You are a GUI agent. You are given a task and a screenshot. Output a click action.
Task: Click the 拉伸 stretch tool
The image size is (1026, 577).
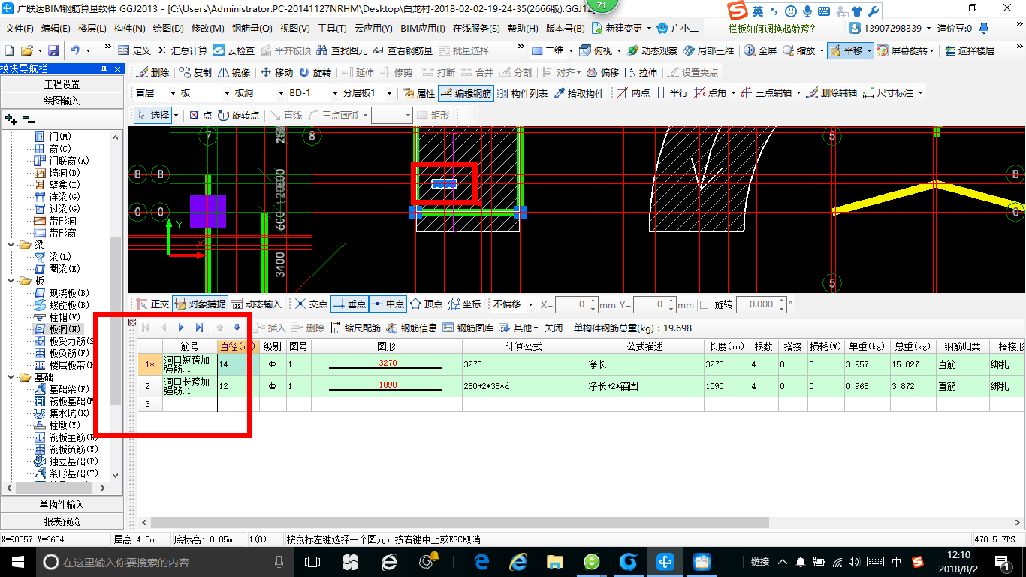pyautogui.click(x=641, y=72)
